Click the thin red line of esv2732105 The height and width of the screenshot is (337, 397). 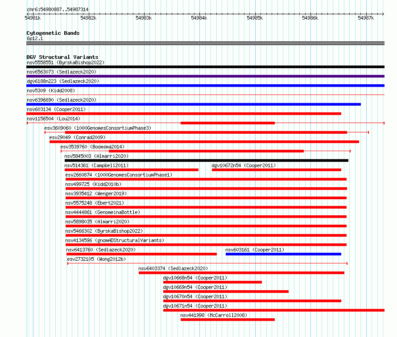click(x=207, y=263)
